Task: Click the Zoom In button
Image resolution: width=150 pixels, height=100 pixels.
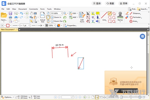Action: coord(56,17)
